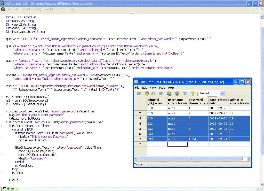This screenshot has width=264, height=191.
Task: Open Help menu in Edit Data window
Action: (171, 88)
